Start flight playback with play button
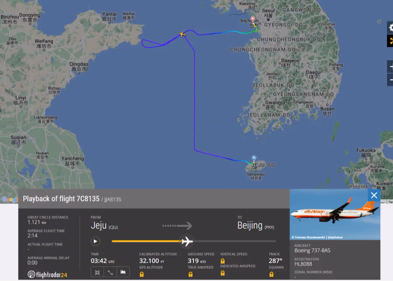Screen dimensions: 393x281 (95, 241)
